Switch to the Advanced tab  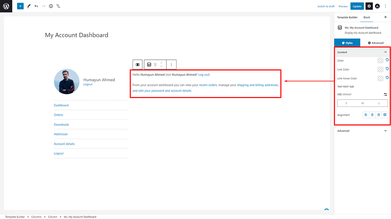(375, 43)
